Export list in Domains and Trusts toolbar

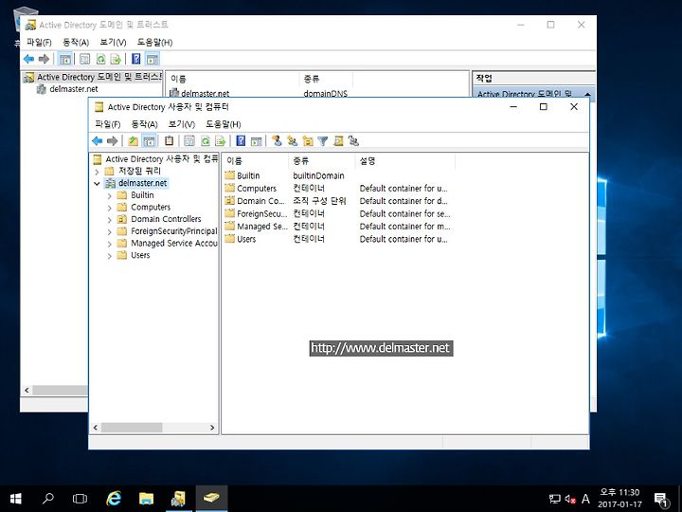click(x=116, y=59)
